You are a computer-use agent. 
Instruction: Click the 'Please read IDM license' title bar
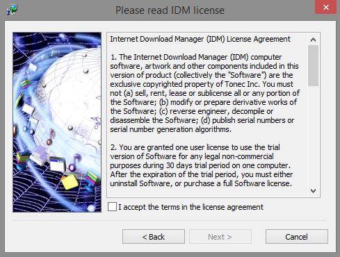pyautogui.click(x=170, y=10)
